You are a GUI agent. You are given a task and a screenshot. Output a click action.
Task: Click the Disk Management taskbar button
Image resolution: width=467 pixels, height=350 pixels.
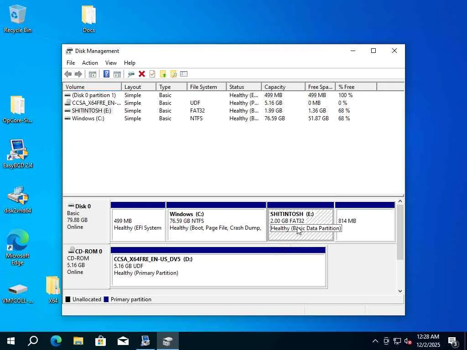click(x=168, y=341)
